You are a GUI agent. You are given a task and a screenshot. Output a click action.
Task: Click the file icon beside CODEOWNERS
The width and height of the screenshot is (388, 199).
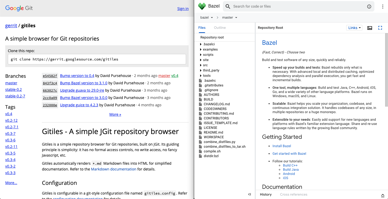point(200,109)
